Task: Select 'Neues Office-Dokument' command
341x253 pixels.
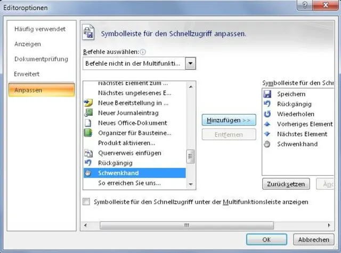Action: (x=135, y=123)
